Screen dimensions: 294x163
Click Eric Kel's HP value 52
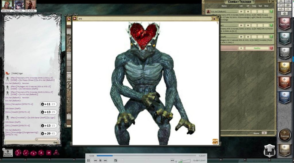(x=248, y=12)
